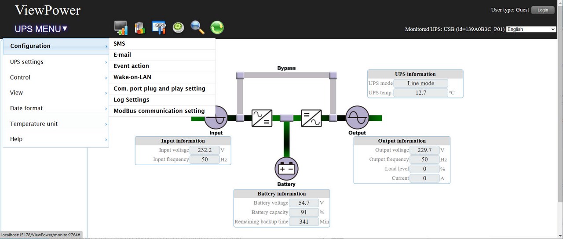The height and width of the screenshot is (239, 563).
Task: Expand the Control submenu
Action: [x=56, y=77]
